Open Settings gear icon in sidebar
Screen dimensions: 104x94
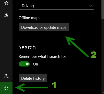[6, 88]
